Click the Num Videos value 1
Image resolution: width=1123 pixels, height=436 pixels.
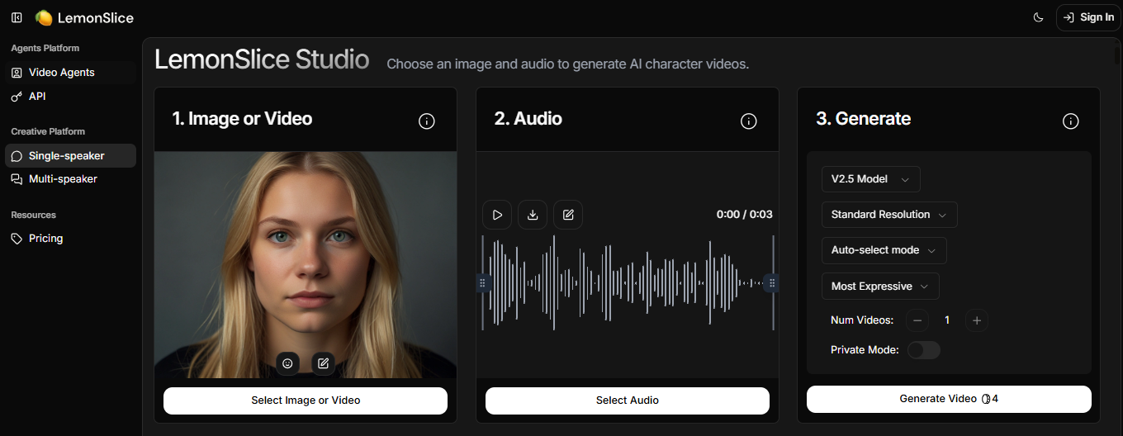click(947, 320)
